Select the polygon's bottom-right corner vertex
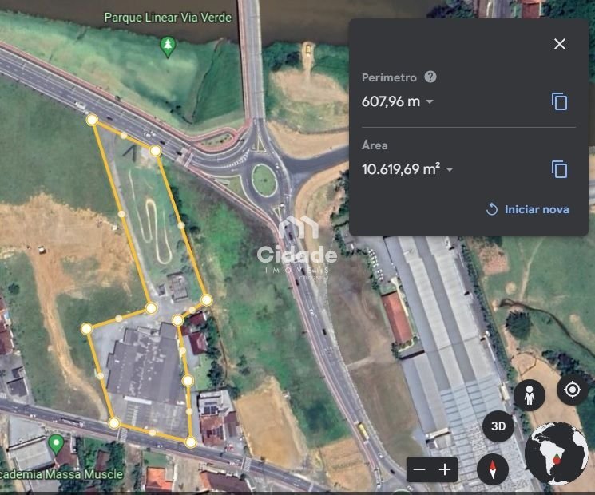 point(191,442)
